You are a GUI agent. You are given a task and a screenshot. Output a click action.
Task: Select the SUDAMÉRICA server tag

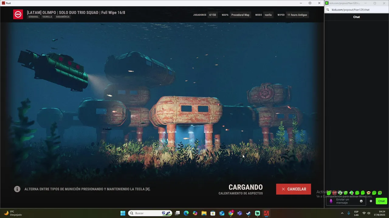click(63, 17)
